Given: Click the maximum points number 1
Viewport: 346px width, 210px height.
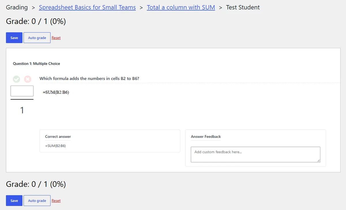Looking at the screenshot, I should [22, 110].
